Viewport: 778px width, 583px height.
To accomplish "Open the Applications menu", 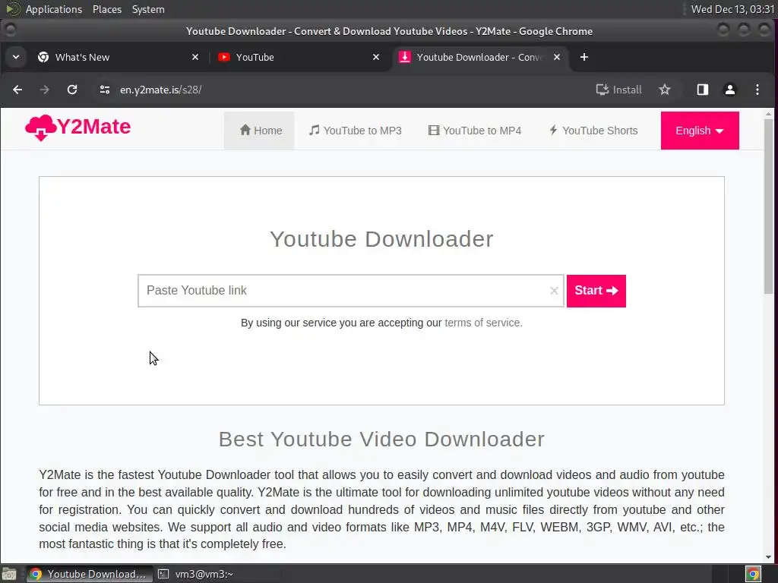I will [54, 9].
